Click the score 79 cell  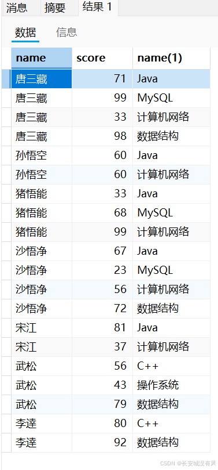click(x=102, y=405)
